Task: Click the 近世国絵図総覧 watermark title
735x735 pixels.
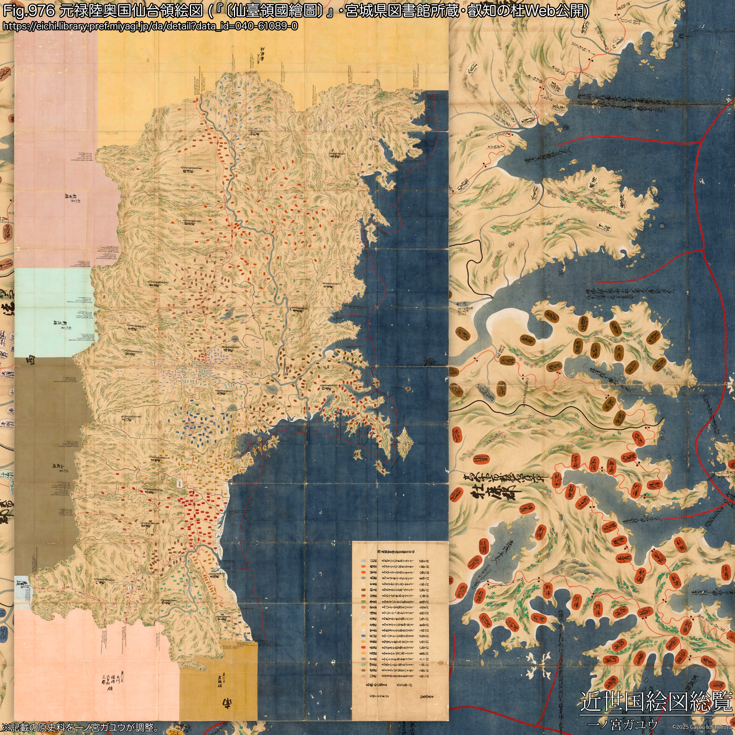Action: pos(656,702)
